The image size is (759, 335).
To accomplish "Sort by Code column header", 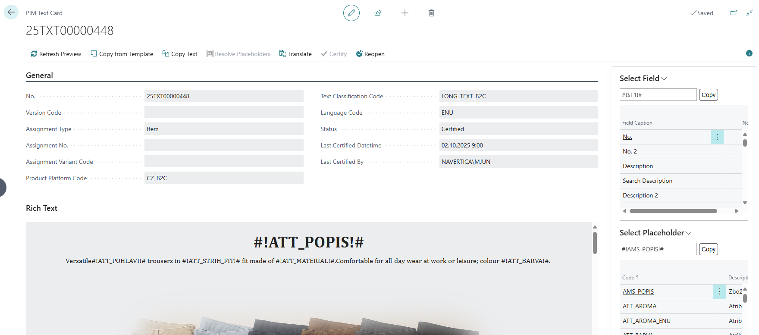I will [x=630, y=278].
